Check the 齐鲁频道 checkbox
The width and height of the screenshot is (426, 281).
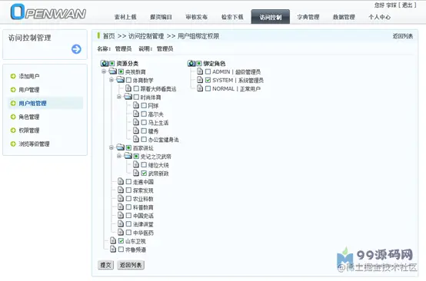click(121, 250)
